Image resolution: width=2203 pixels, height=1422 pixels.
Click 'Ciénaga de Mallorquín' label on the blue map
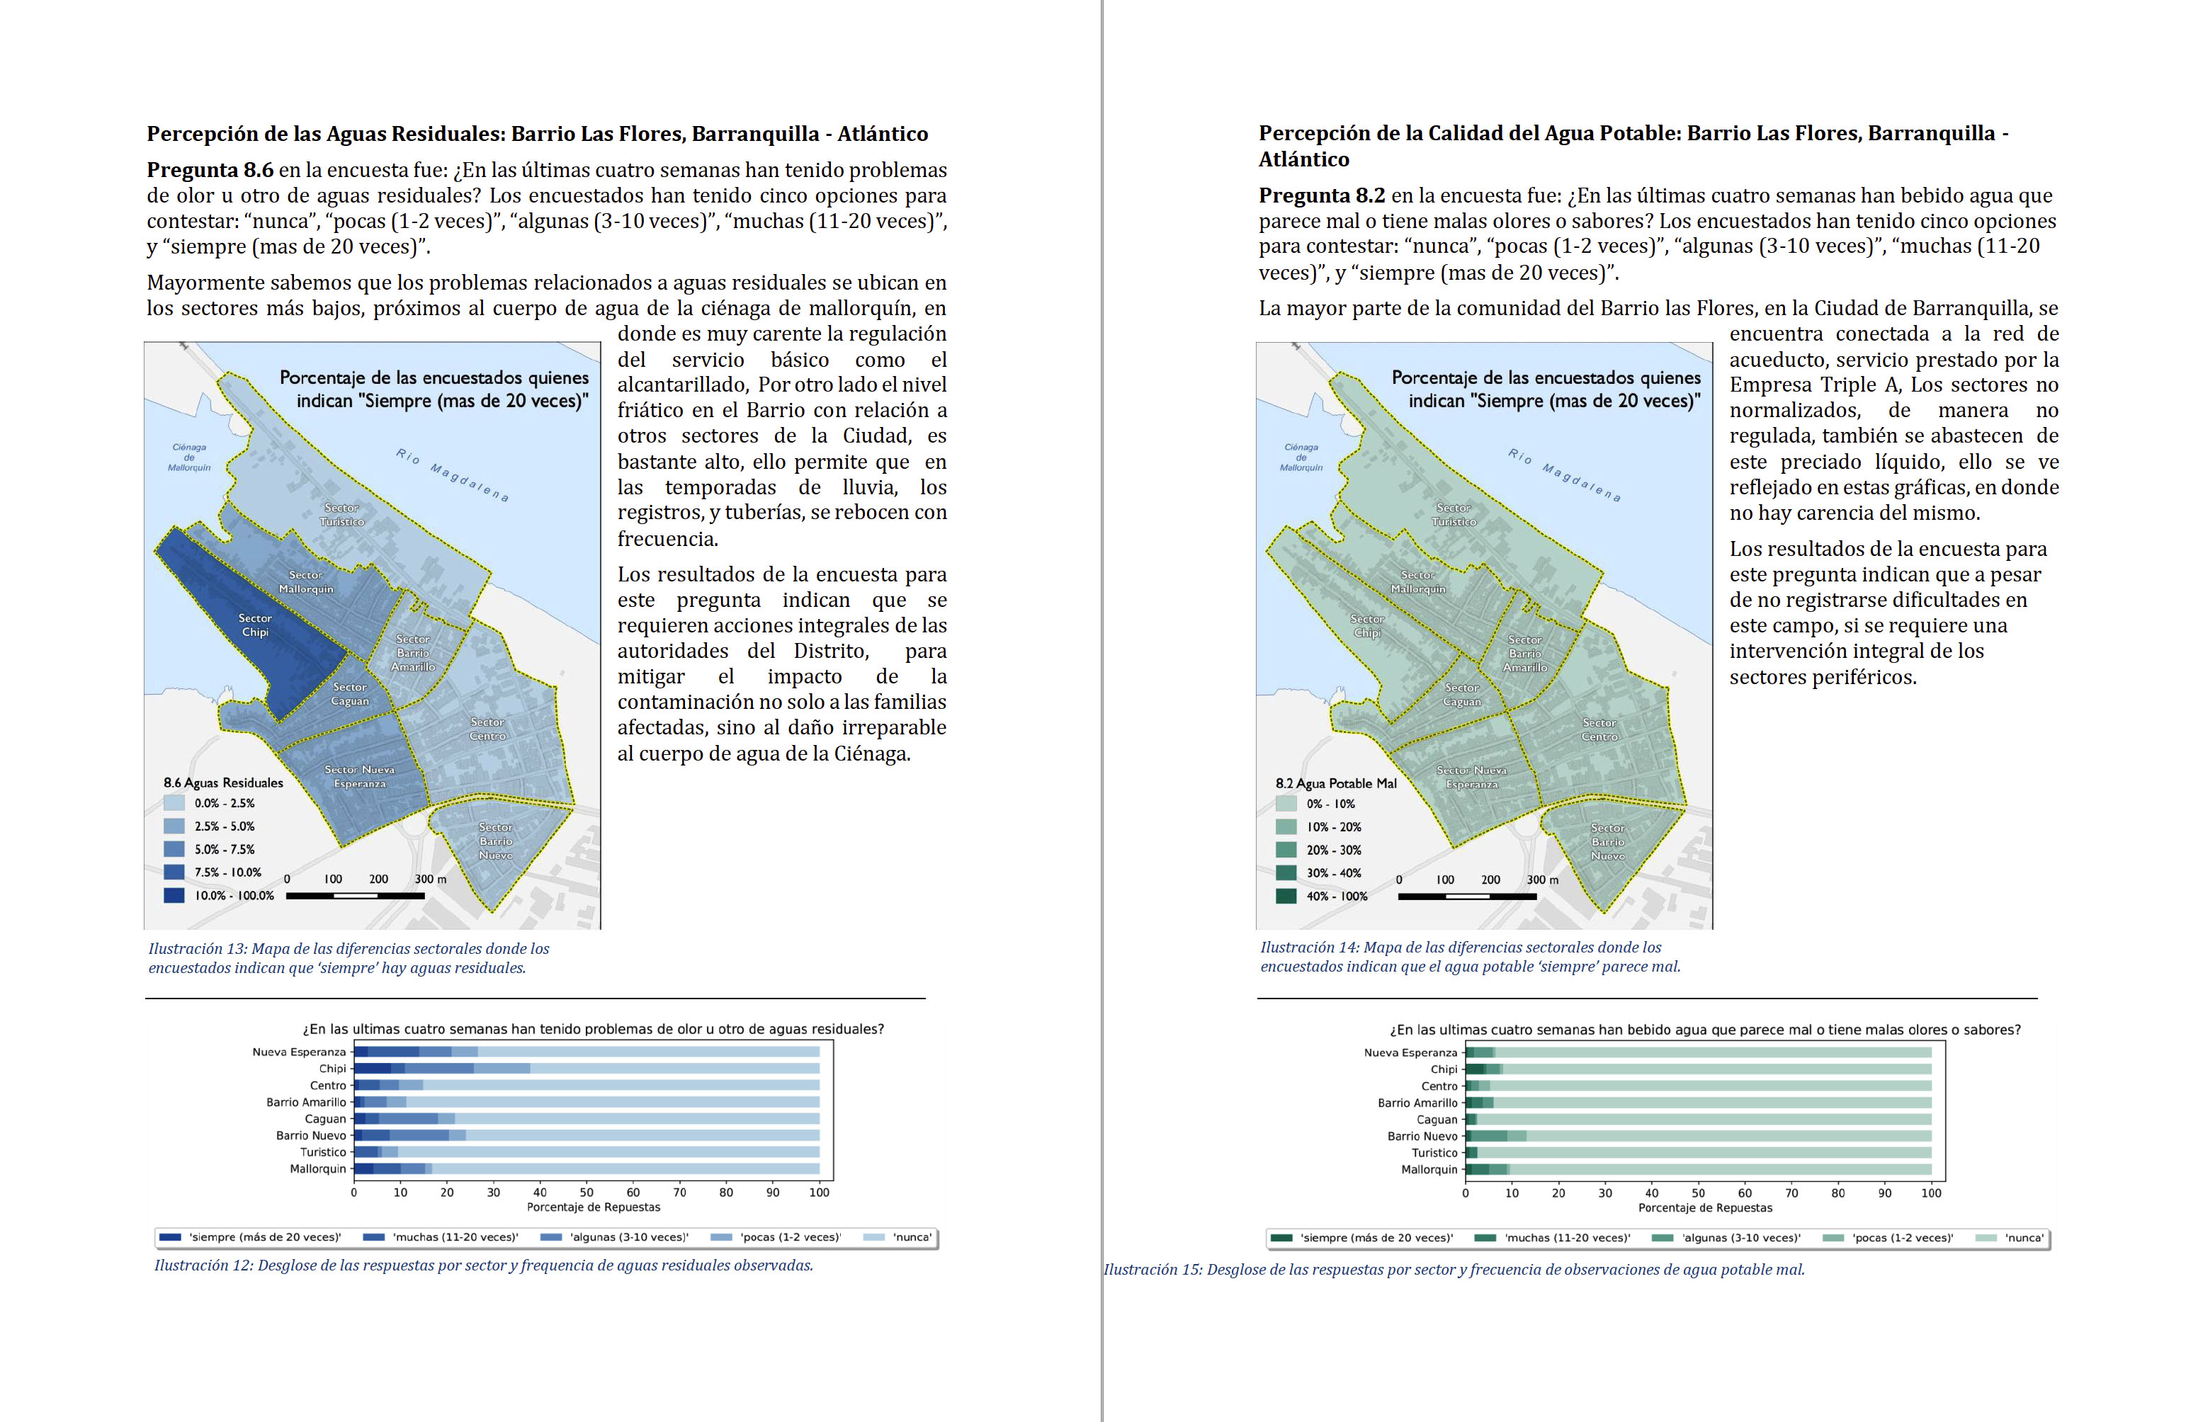tap(189, 457)
